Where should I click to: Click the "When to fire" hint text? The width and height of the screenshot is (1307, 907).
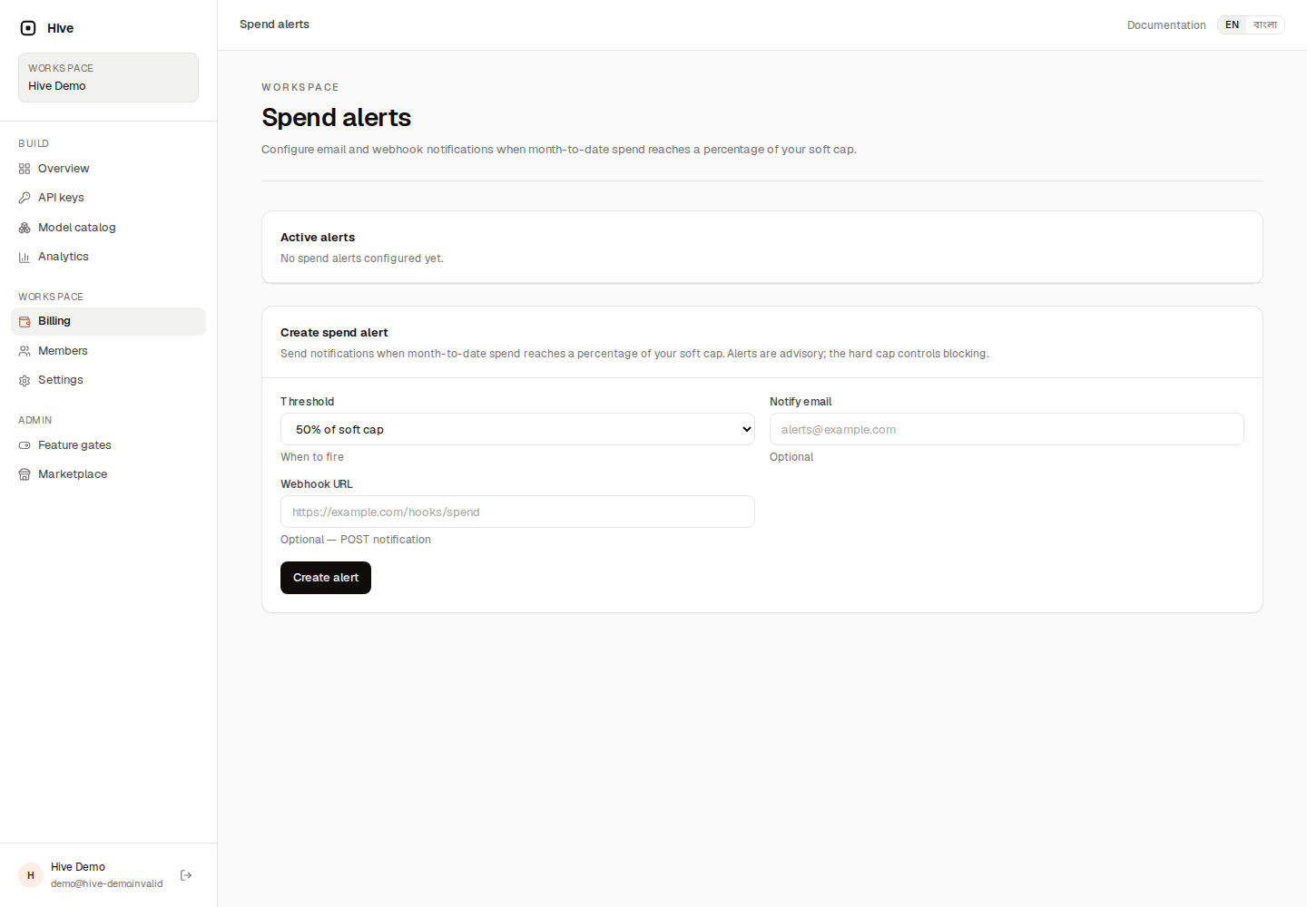click(x=312, y=457)
